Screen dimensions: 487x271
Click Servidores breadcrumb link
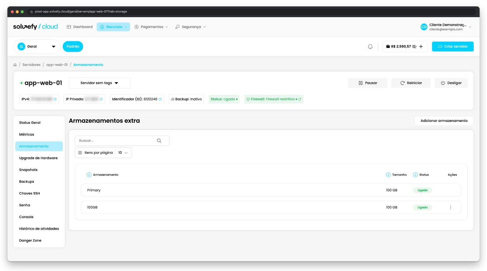(32, 65)
